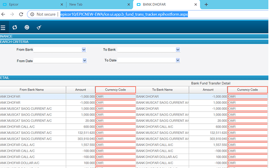Click From amount 20.000 cell

[x=80, y=121]
